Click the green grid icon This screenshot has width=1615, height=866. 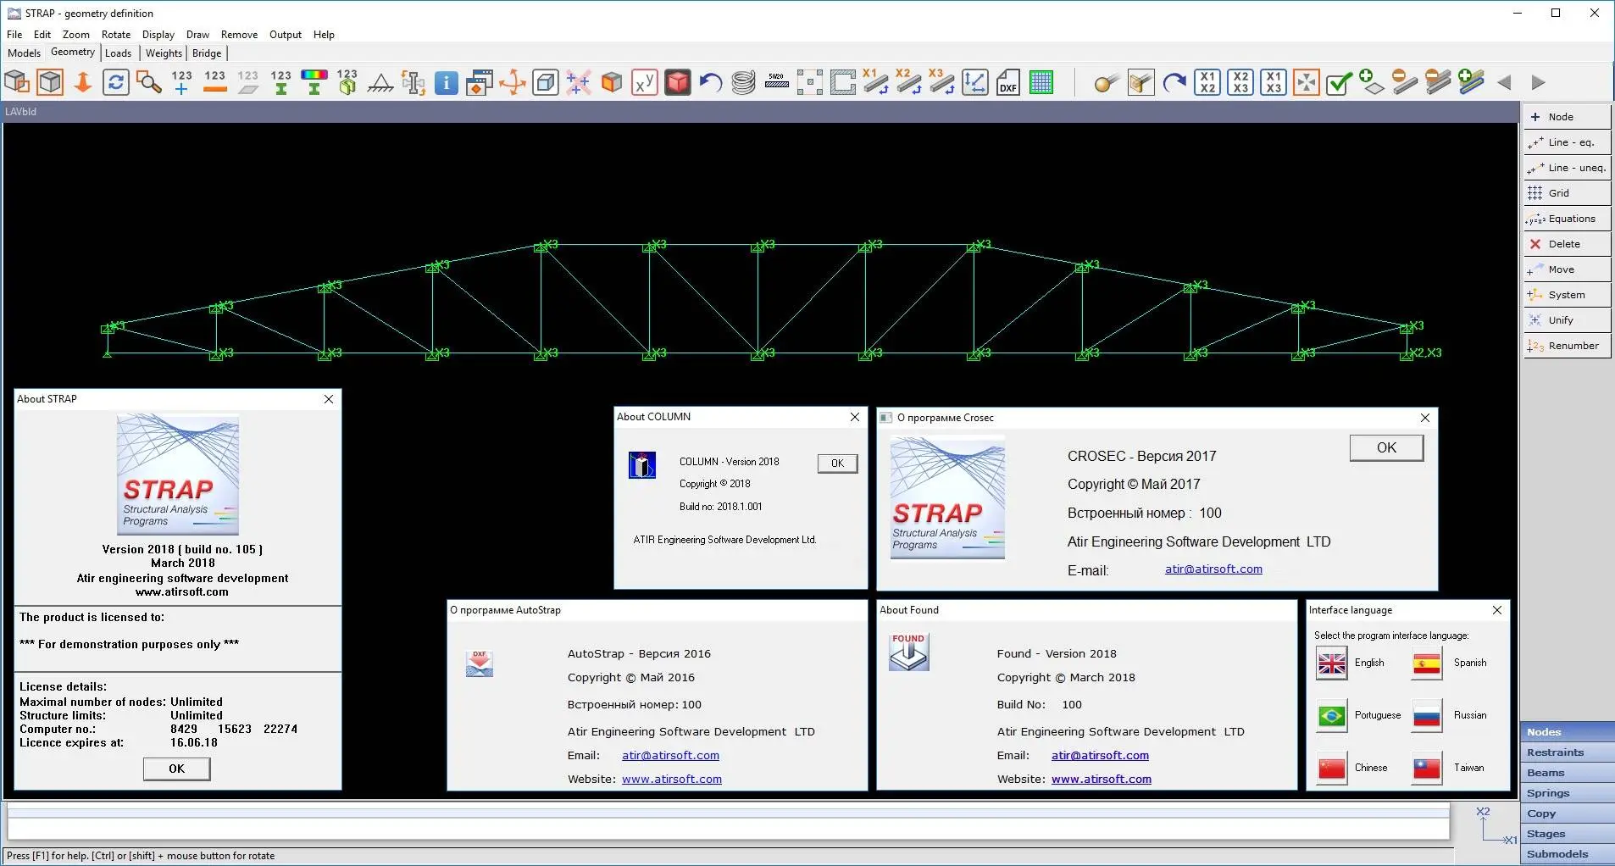[1041, 82]
